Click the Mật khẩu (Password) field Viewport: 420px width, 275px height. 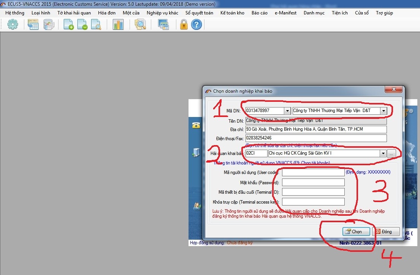313,182
